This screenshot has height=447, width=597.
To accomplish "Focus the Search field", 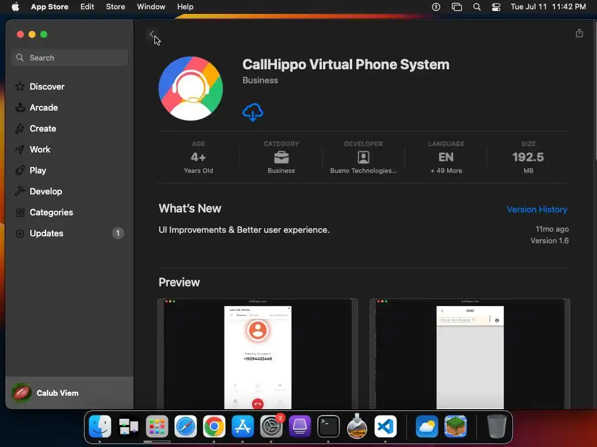I will click(x=69, y=58).
